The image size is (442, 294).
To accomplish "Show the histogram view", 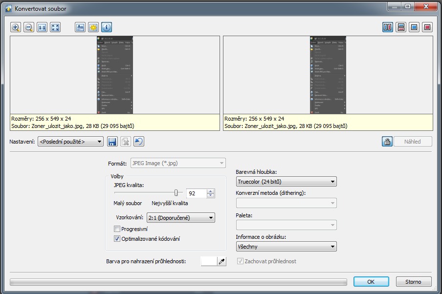I will tap(80, 27).
